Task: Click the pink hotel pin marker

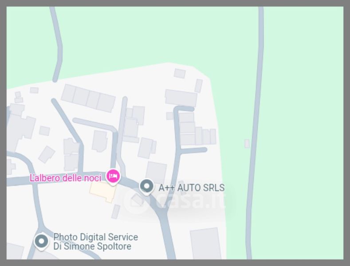Action: pos(113,177)
